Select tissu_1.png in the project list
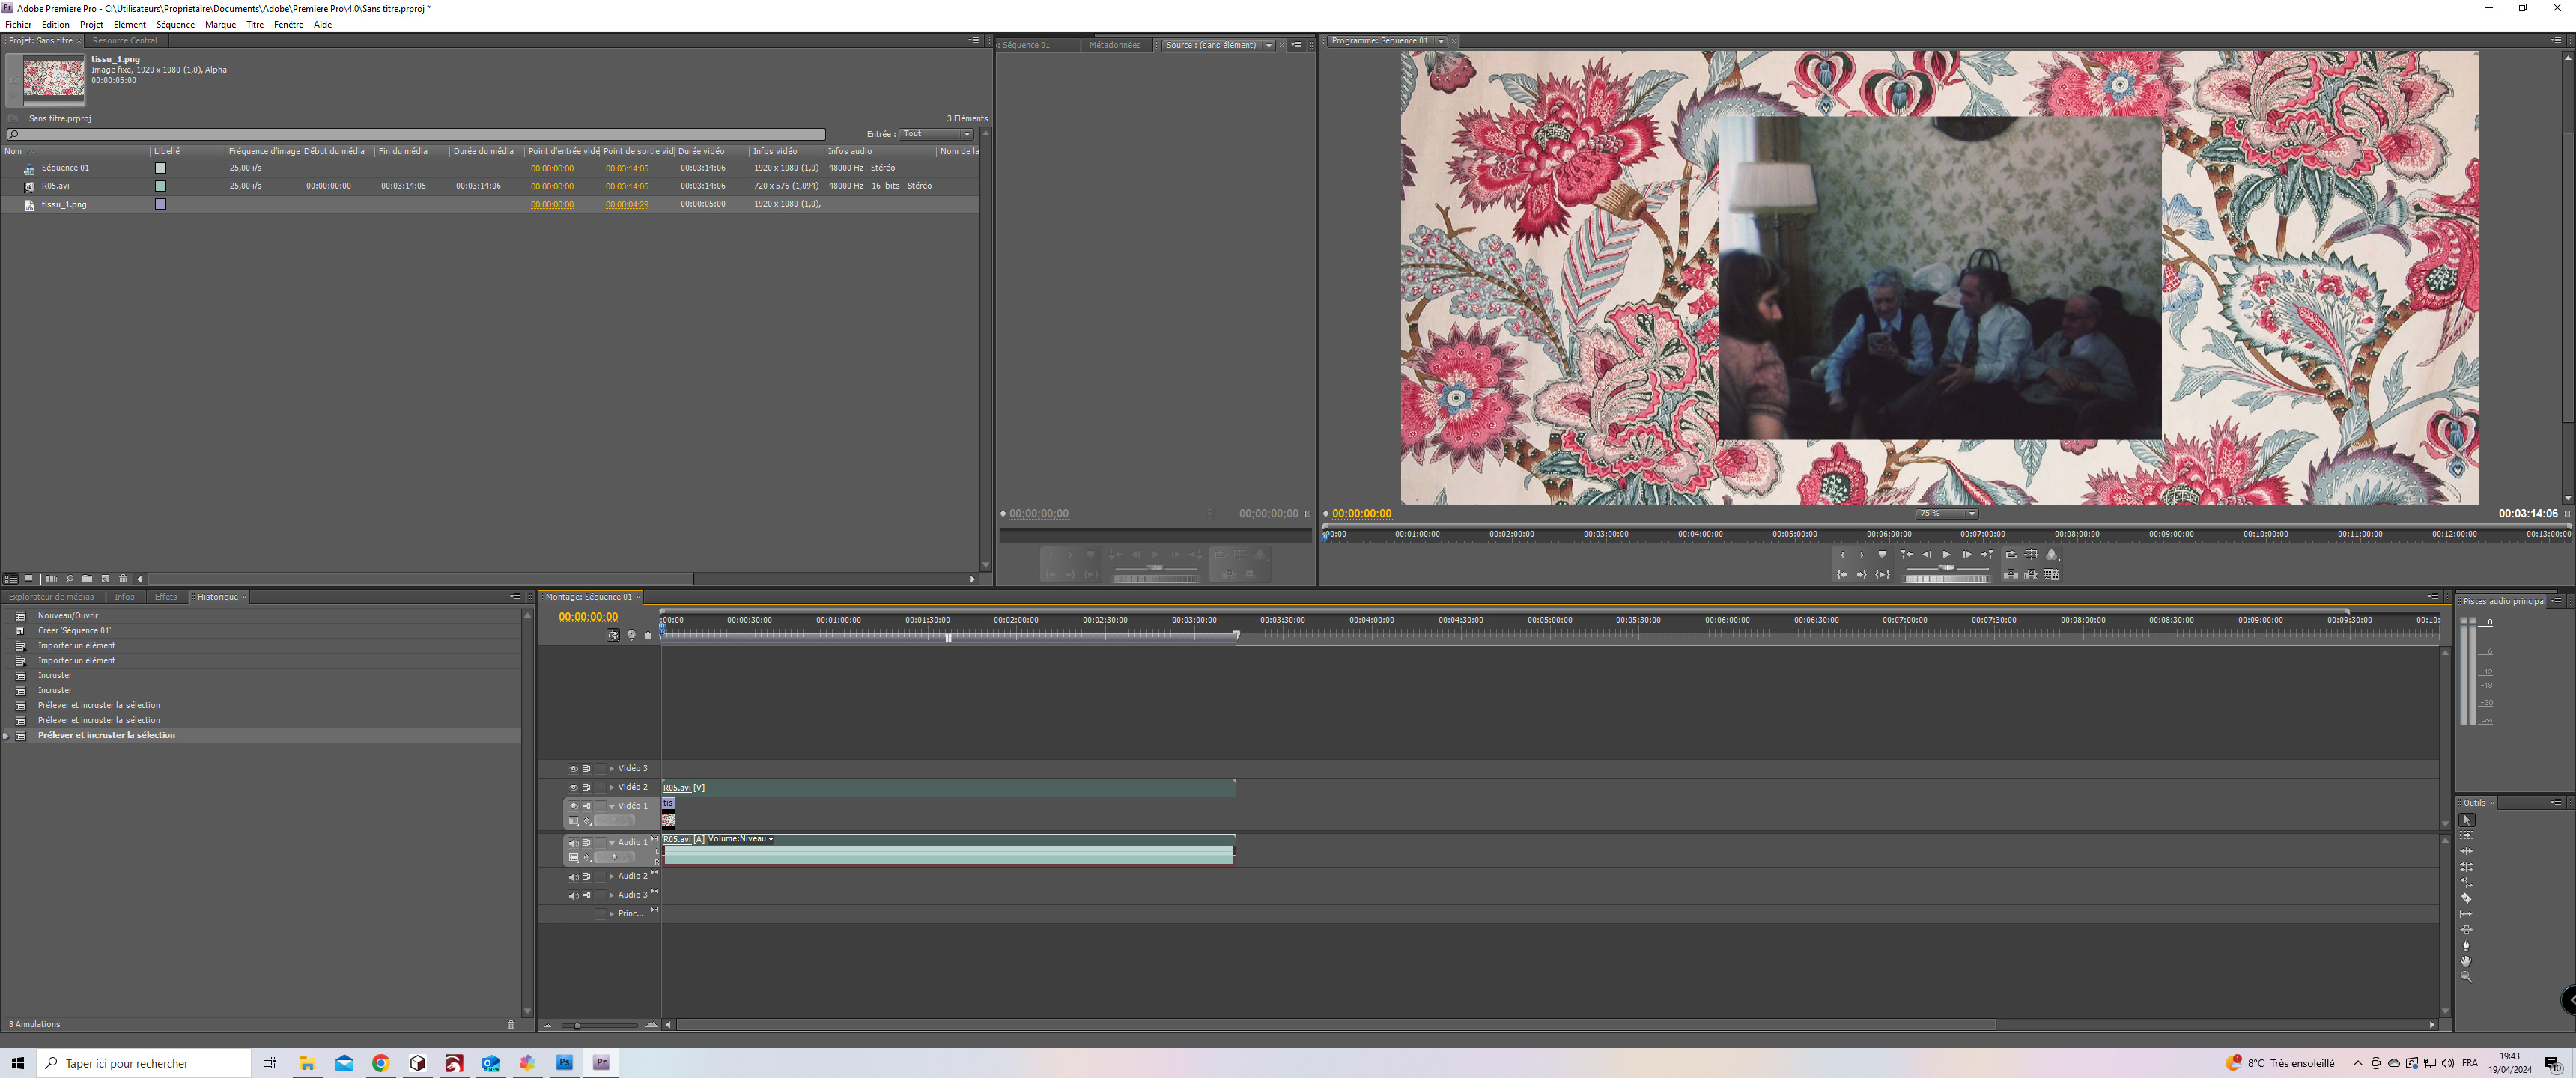Screen dimensions: 2576x1078 click(x=64, y=205)
